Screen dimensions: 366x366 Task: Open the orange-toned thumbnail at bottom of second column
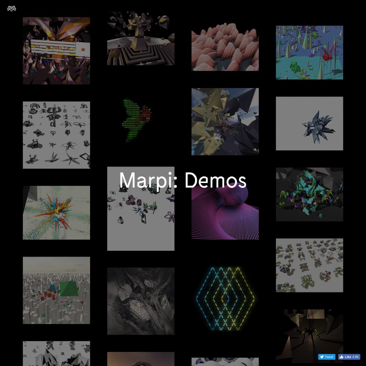[141, 359]
